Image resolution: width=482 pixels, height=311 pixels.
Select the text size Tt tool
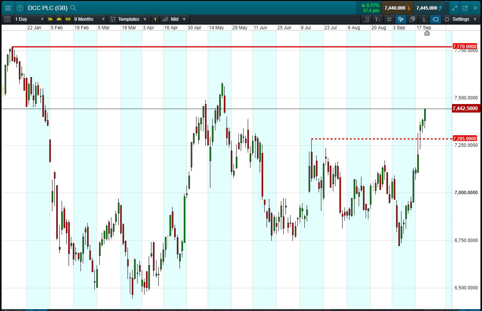point(378,19)
